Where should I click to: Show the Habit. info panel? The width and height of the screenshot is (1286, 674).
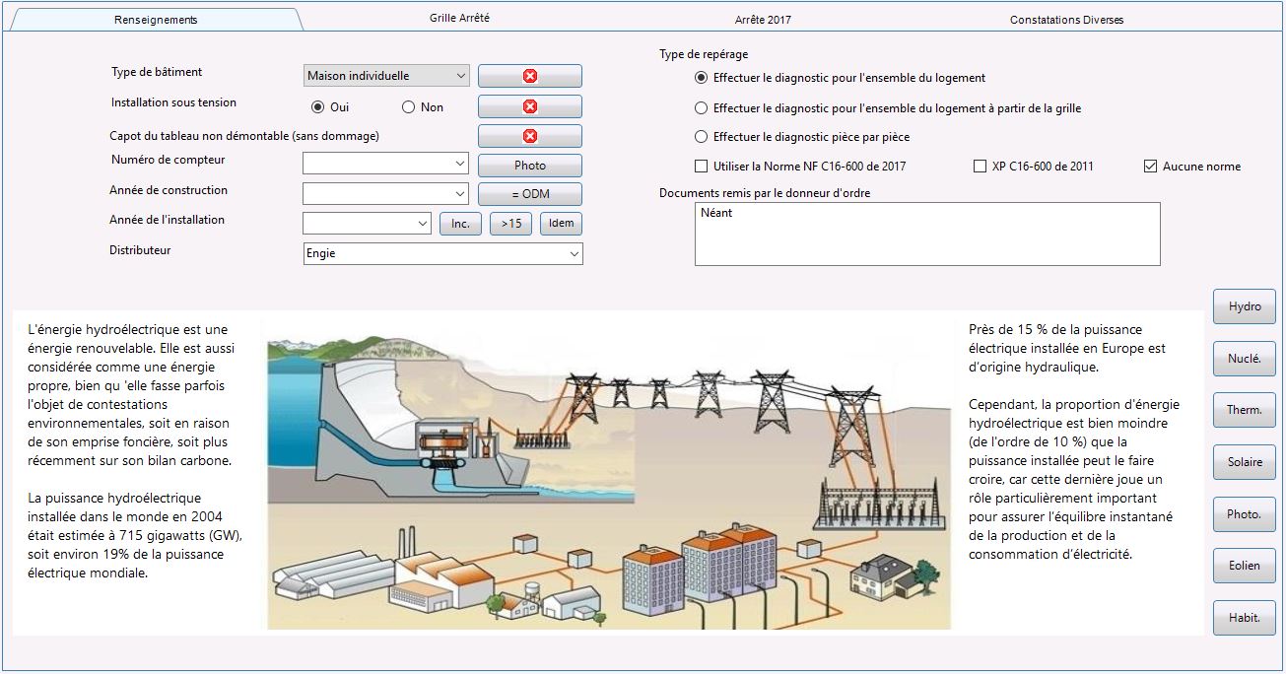1245,618
